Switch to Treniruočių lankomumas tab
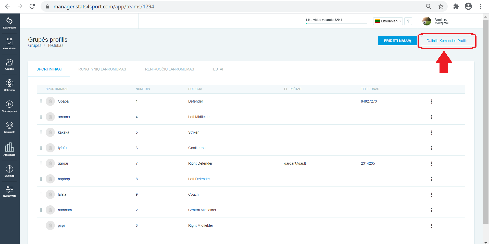489x244 pixels. (168, 69)
